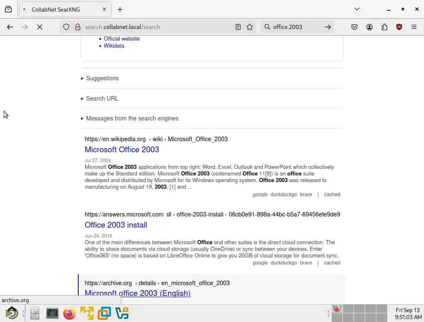Click the archive.org result URL
Viewport: 424px width, 322px height.
pos(157,283)
